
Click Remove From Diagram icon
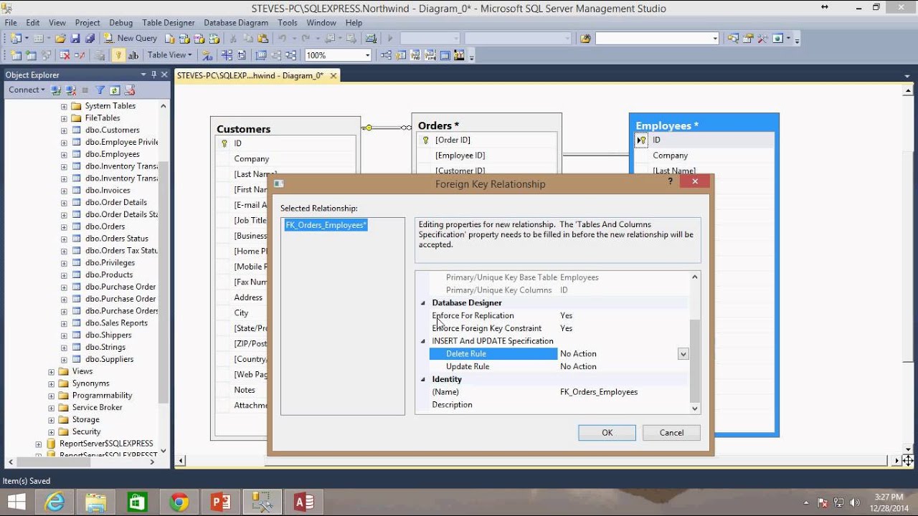pos(80,55)
